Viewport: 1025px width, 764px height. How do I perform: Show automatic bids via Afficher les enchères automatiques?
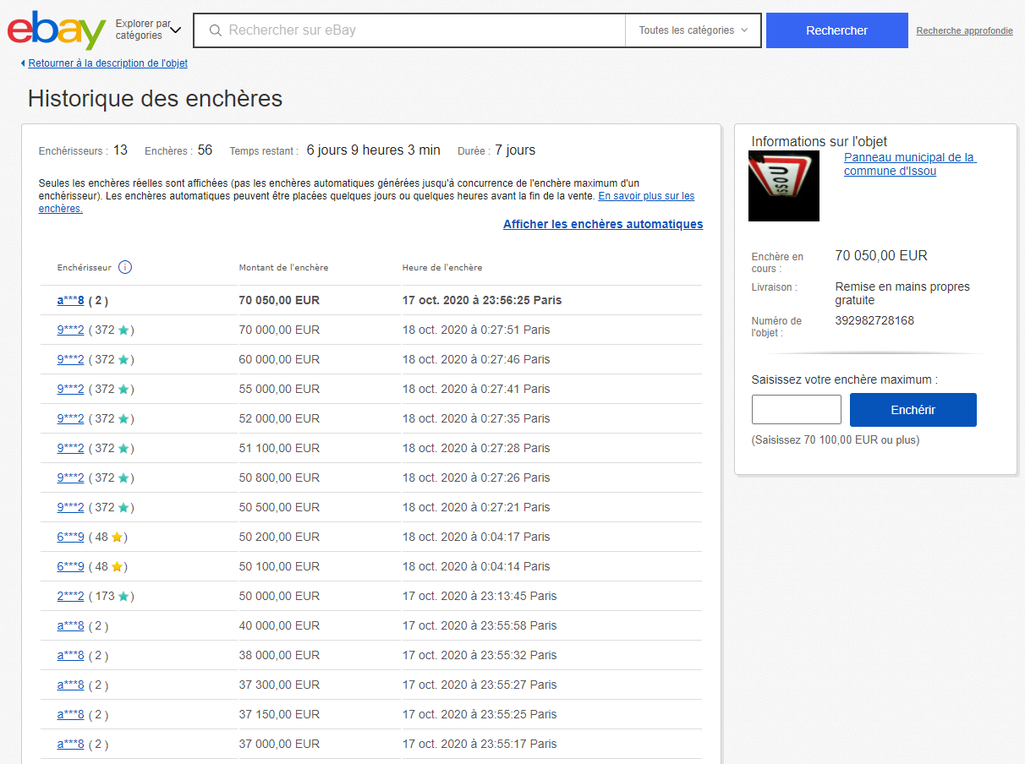coord(603,224)
